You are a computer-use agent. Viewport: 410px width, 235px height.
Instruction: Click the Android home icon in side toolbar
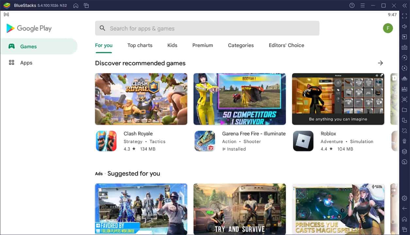(x=404, y=219)
